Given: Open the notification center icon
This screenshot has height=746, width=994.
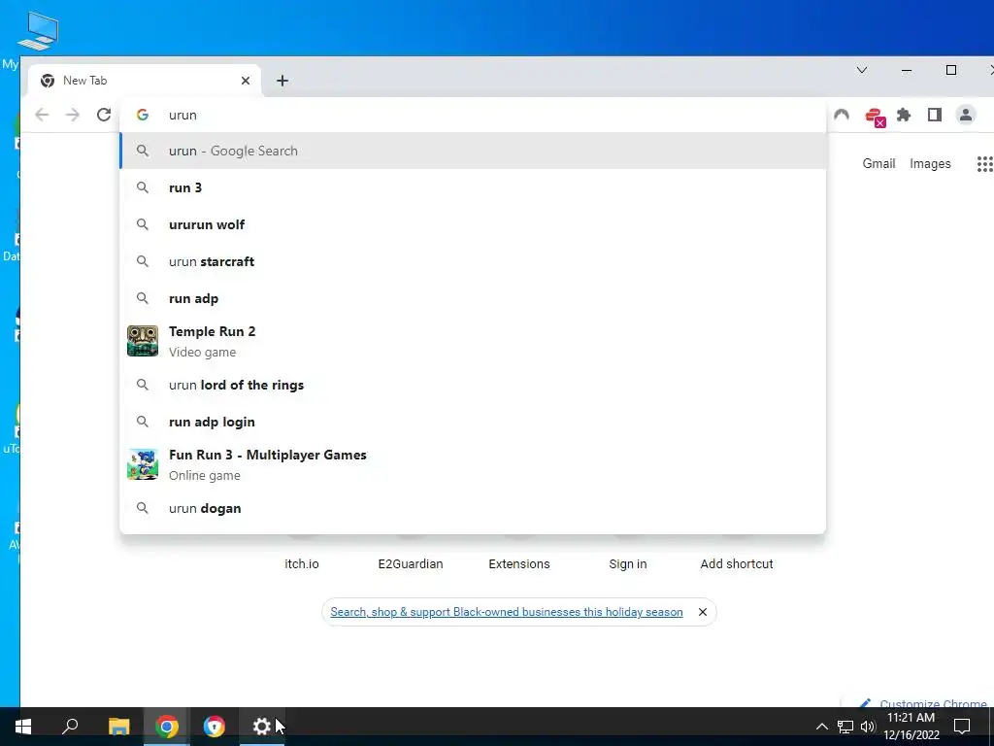Looking at the screenshot, I should (962, 727).
